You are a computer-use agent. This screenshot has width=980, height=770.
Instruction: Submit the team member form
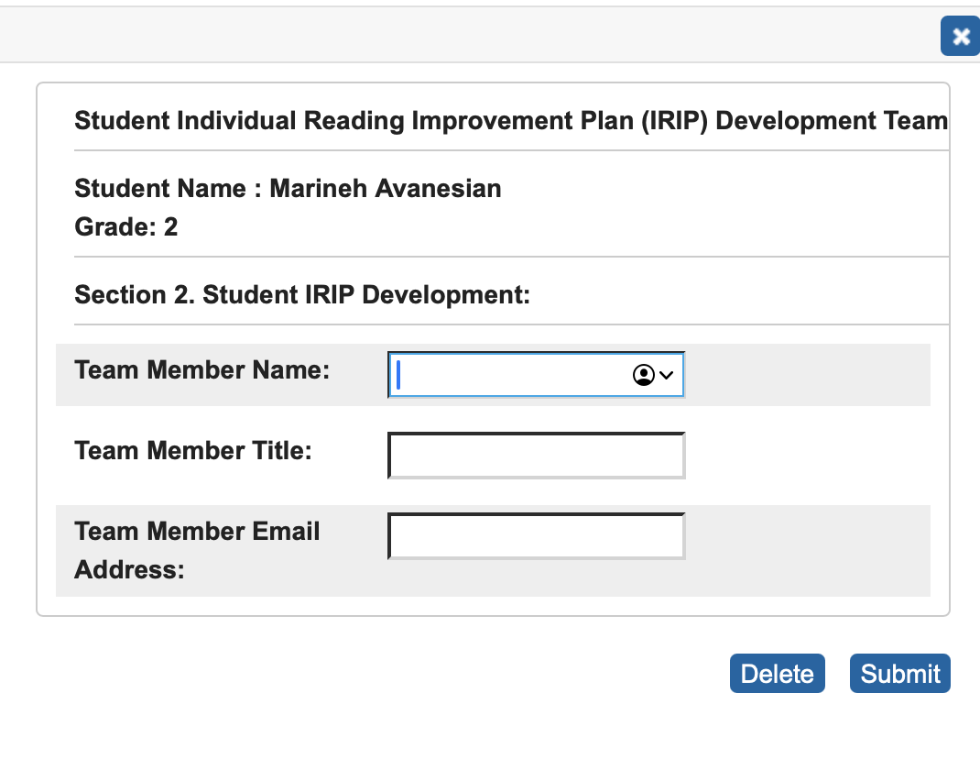(x=900, y=674)
